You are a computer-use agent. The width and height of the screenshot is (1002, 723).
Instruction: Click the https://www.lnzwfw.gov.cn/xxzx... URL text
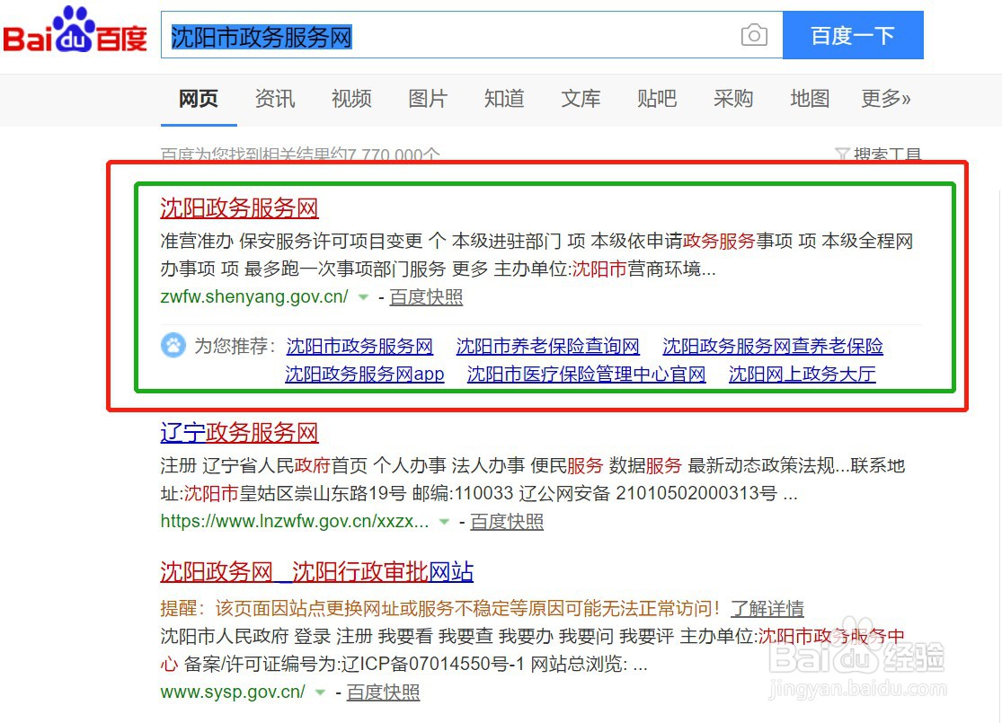tap(295, 522)
